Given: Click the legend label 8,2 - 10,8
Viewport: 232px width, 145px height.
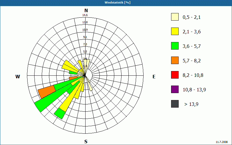Looking at the screenshot, I should (x=193, y=75).
